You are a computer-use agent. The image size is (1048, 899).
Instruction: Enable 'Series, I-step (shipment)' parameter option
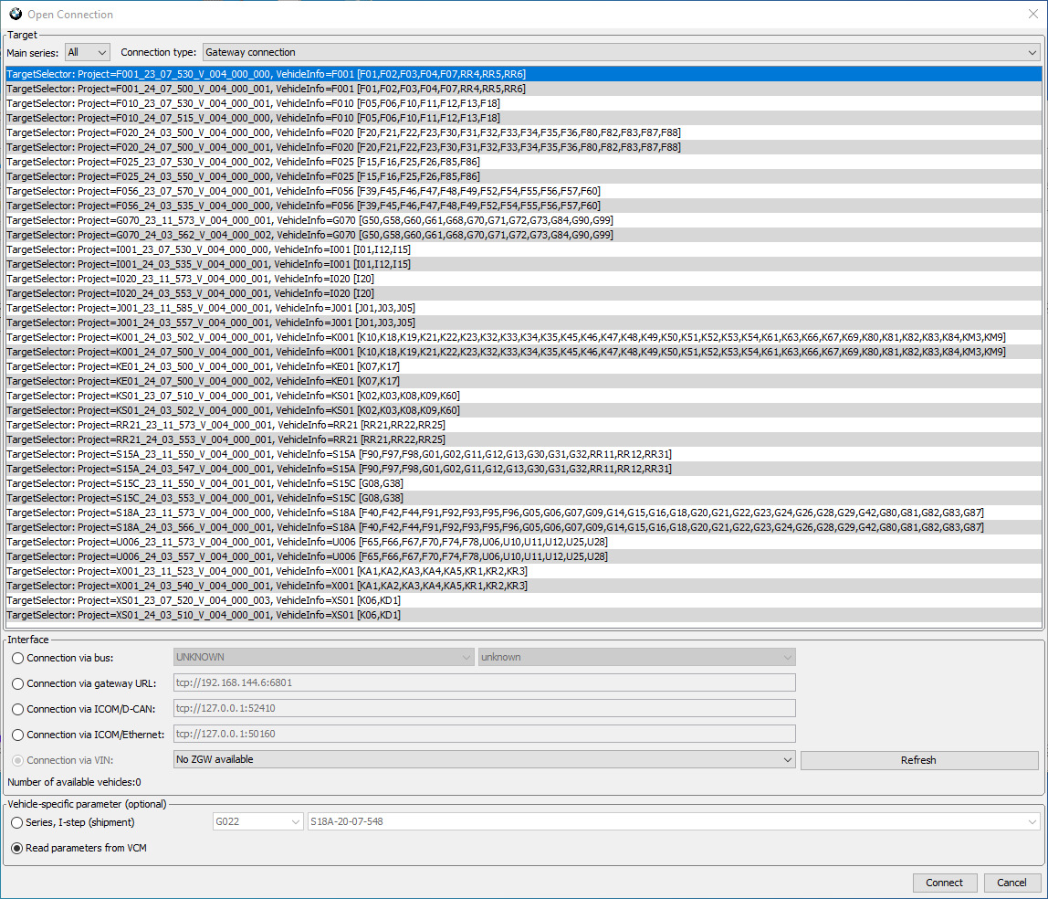[16, 820]
